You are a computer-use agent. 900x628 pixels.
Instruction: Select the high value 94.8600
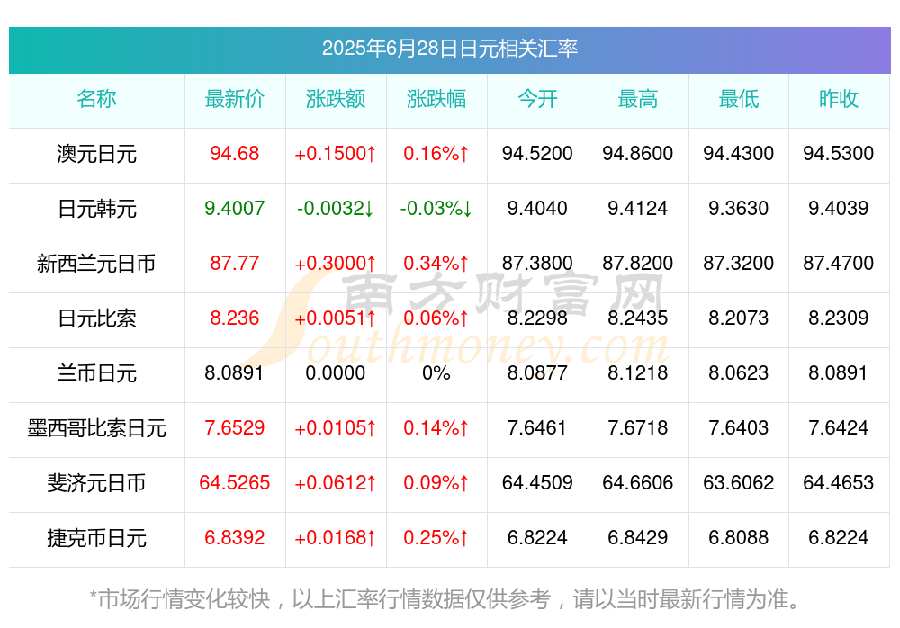coord(638,154)
